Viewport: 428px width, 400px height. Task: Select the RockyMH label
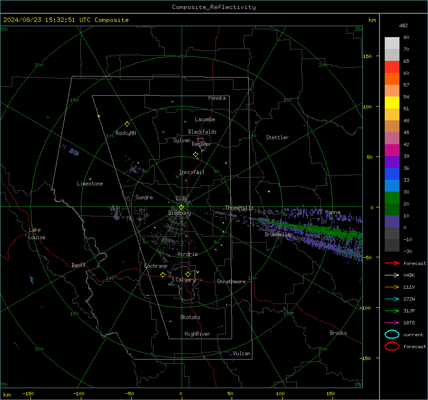pos(126,133)
